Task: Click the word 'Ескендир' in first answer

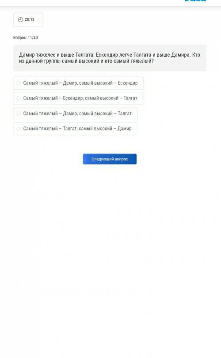Action: 128,83
